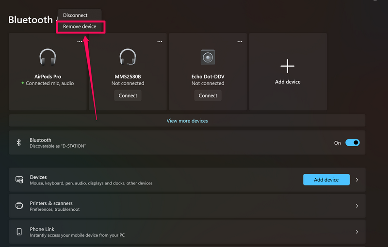
Task: Click the MMS2580B headset icon
Action: pos(128,58)
